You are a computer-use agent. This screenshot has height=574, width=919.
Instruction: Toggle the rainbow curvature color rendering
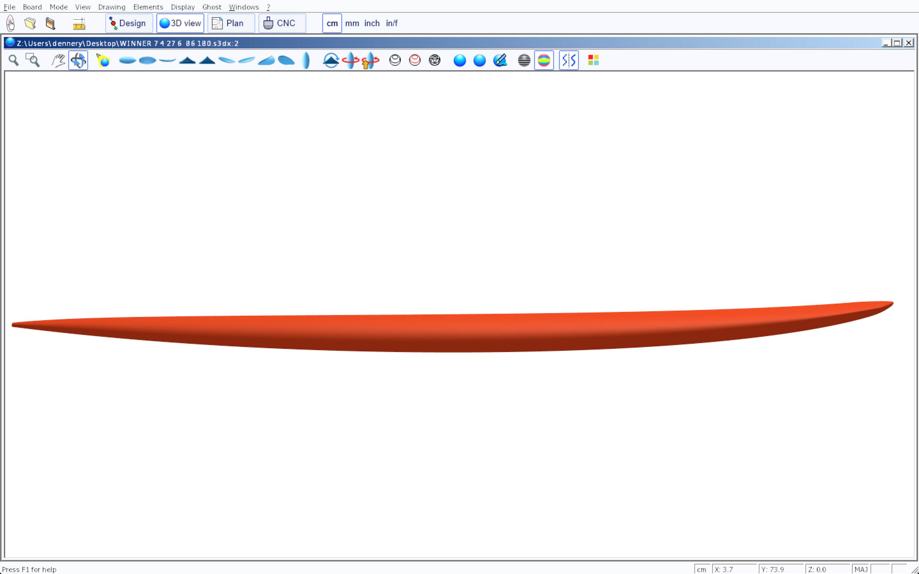(544, 60)
